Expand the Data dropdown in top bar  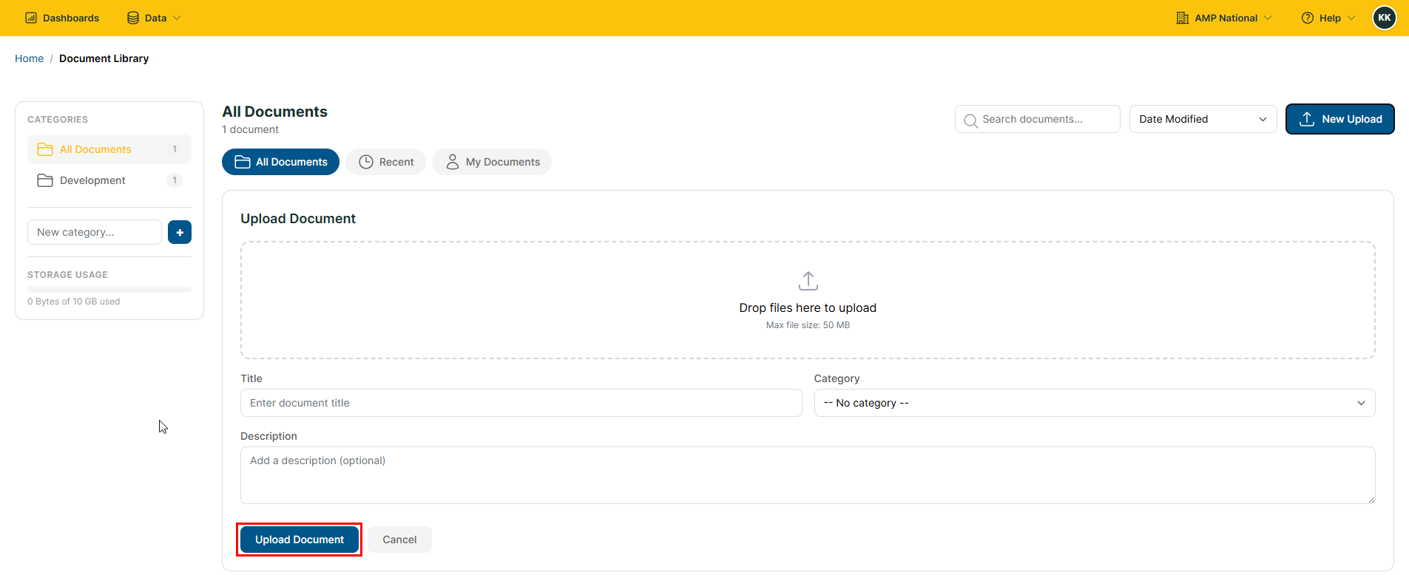[154, 18]
